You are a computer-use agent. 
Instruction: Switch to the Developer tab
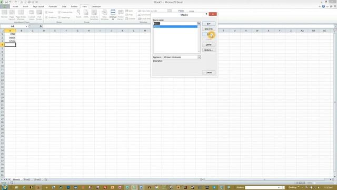(96, 6)
